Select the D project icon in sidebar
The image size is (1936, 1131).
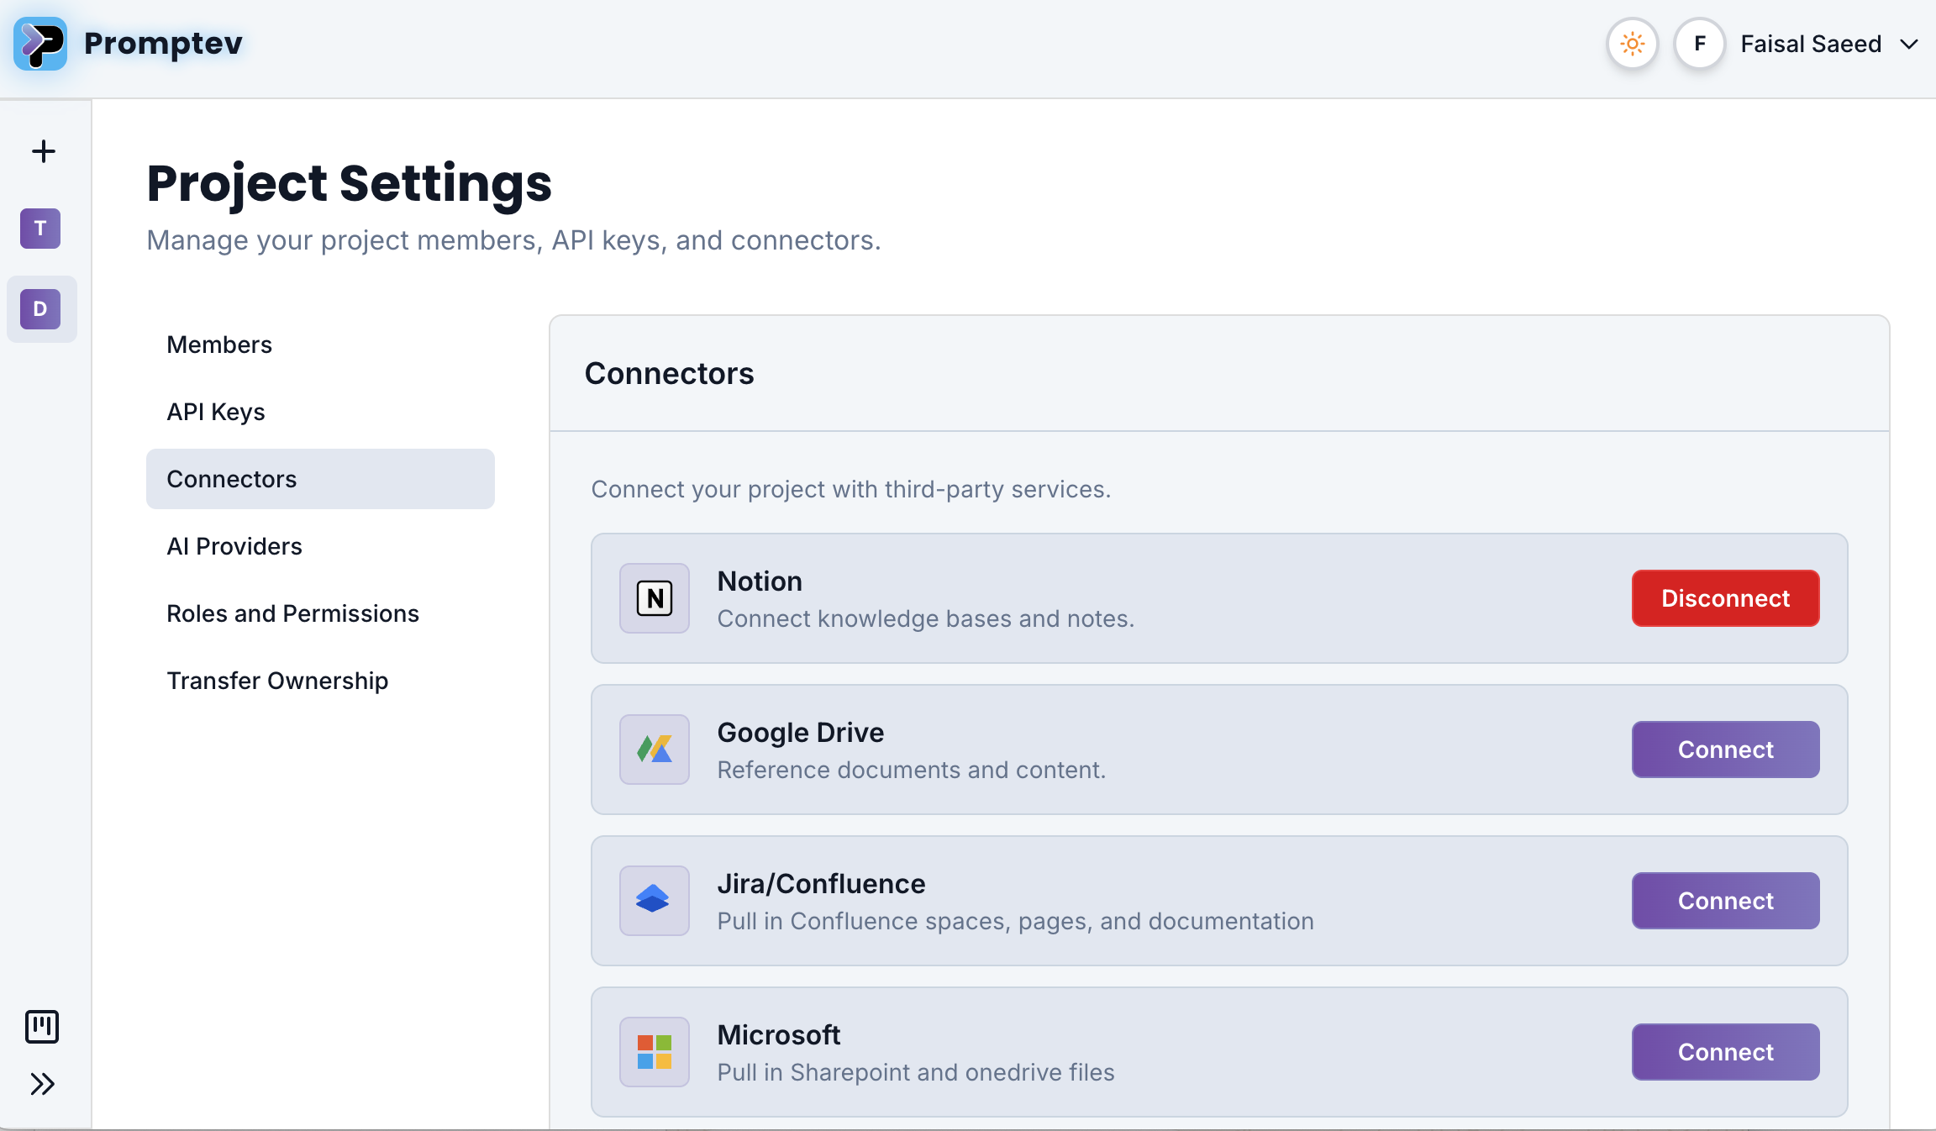click(x=40, y=309)
